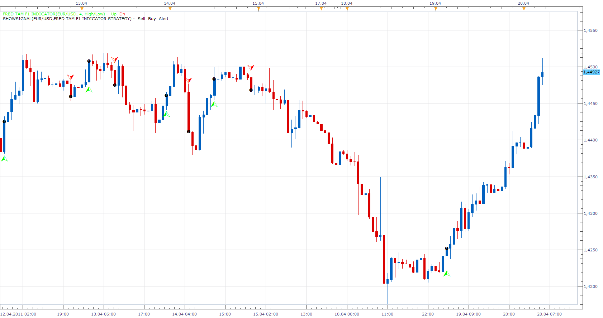The width and height of the screenshot is (603, 318).
Task: Click the '15.04 02:00' time axis label
Action: click(x=265, y=314)
